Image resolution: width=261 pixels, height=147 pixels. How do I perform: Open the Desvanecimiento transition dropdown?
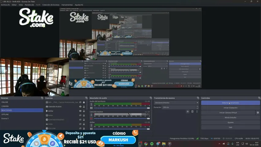(177, 103)
